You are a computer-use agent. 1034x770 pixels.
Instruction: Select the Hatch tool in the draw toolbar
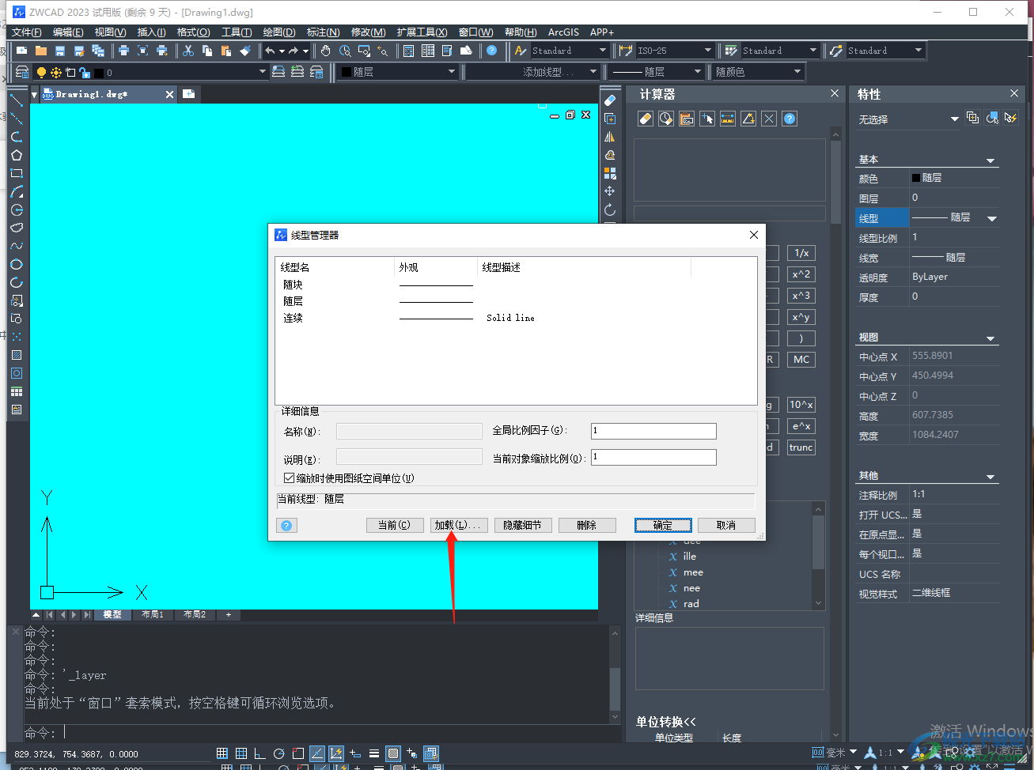(17, 355)
